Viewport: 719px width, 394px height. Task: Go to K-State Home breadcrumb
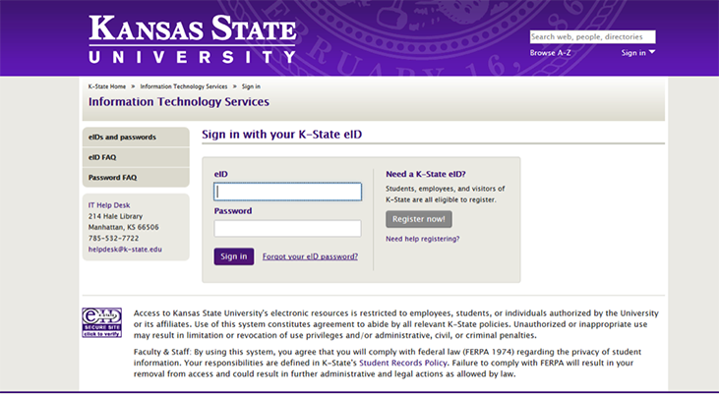point(107,86)
